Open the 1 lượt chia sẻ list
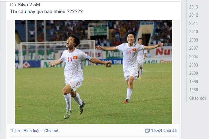The width and height of the screenshot is (209, 139). [x=164, y=130]
